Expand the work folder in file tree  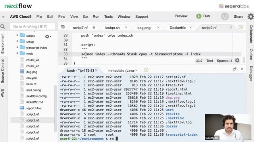click(17, 53)
